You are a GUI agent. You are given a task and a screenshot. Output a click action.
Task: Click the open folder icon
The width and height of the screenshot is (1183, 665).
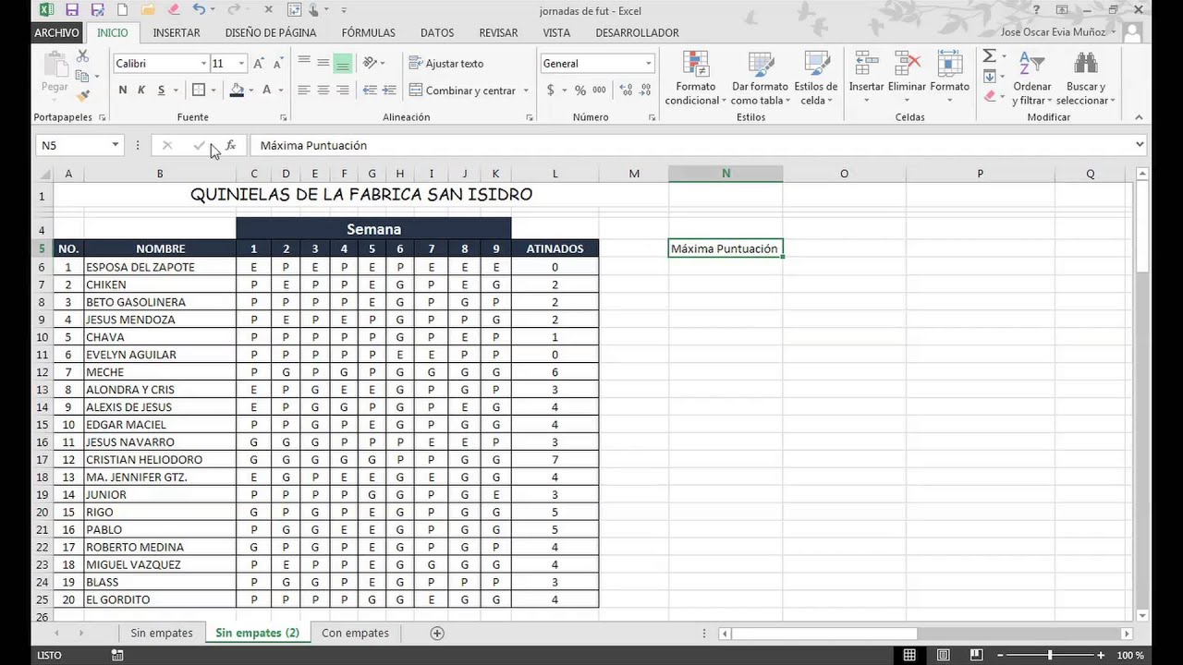click(x=148, y=10)
